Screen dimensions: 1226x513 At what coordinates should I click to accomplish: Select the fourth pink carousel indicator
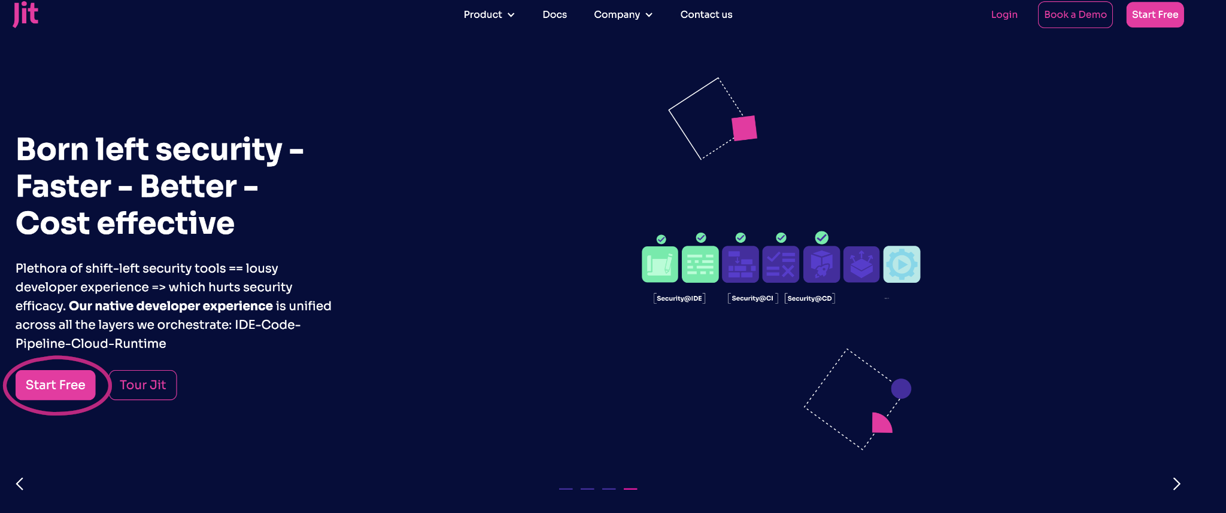point(630,488)
